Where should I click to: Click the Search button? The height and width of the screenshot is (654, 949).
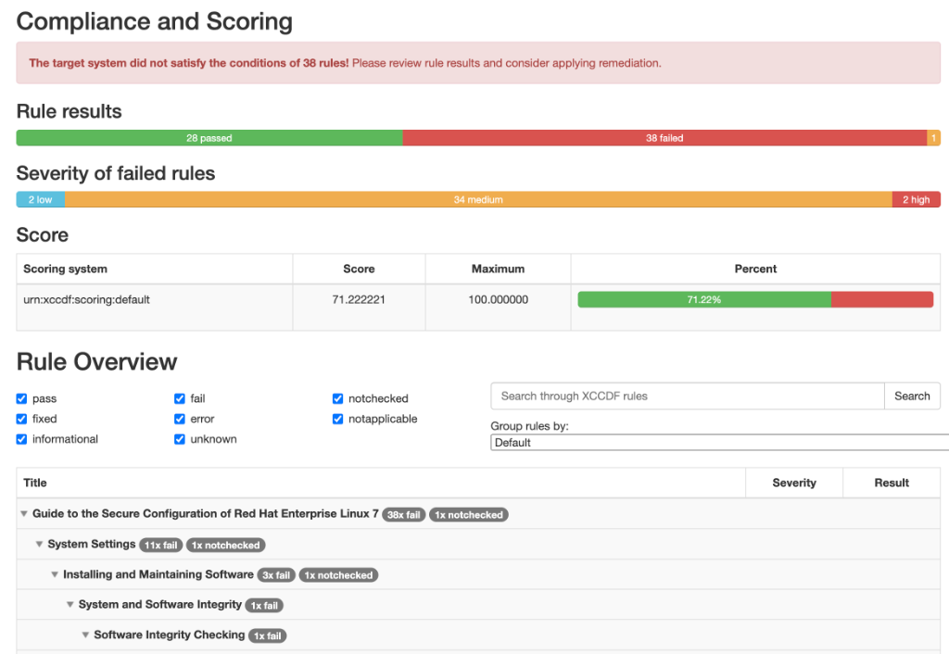click(912, 396)
